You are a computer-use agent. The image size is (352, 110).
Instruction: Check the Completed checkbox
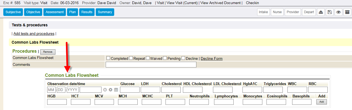108,58
